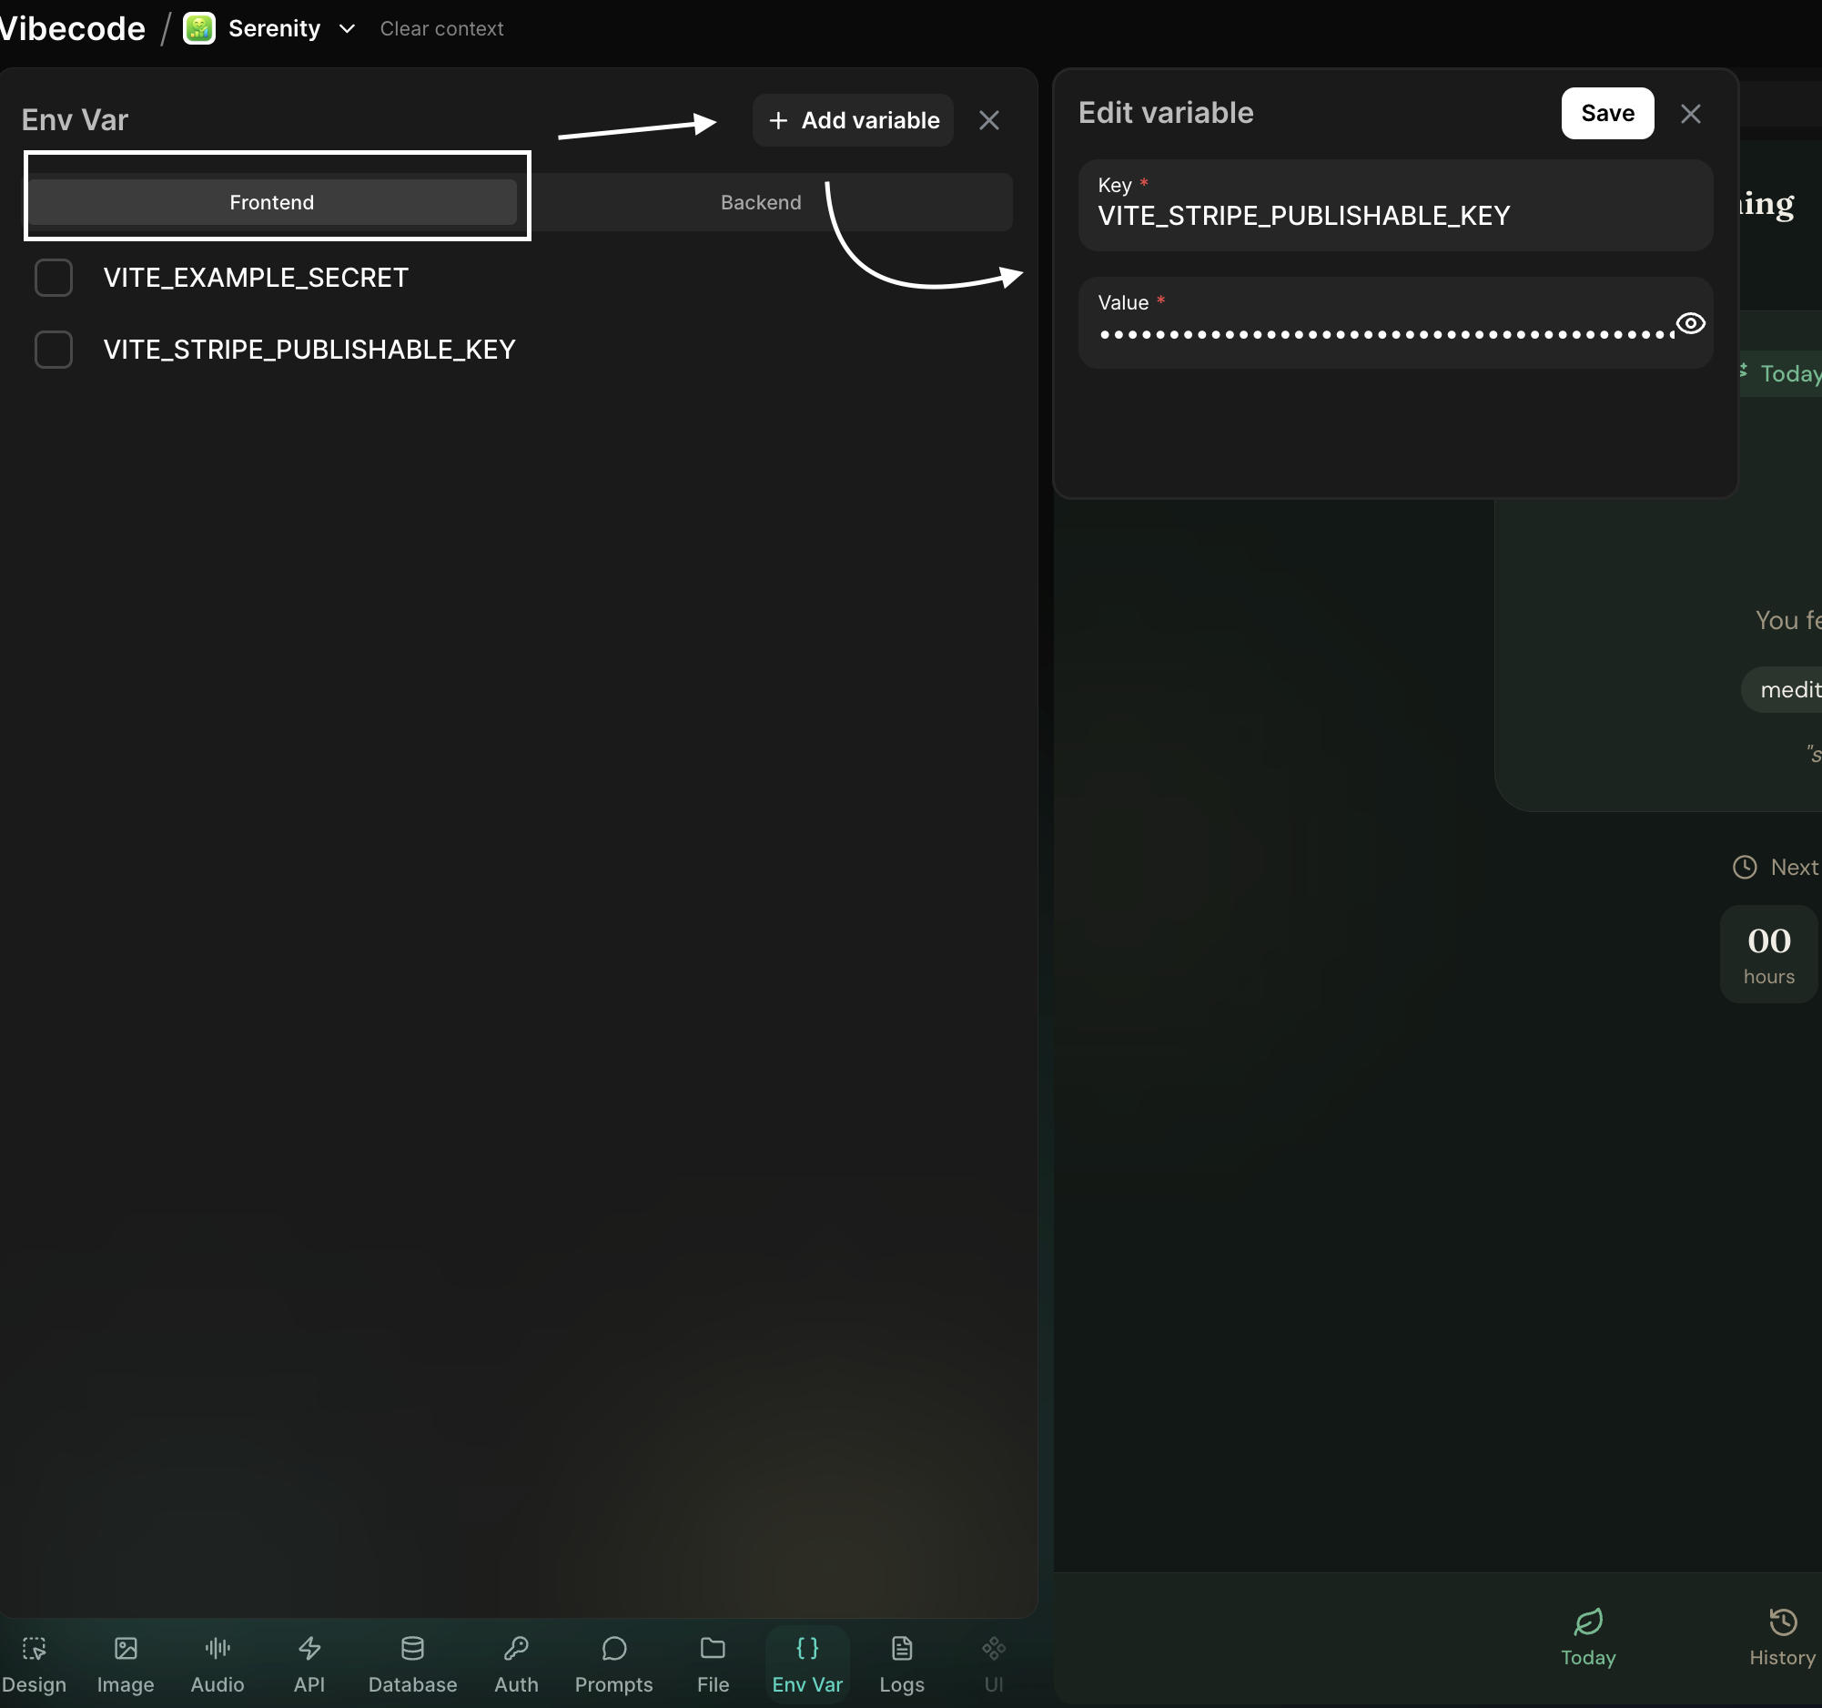Check the VITE_STRIPE_PUBLISHABLE_KEY checkbox

point(53,350)
